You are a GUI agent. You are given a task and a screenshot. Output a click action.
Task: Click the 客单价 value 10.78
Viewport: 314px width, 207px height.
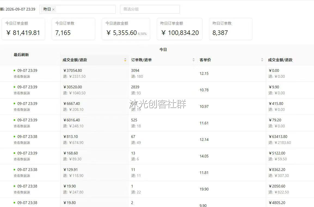(x=204, y=90)
